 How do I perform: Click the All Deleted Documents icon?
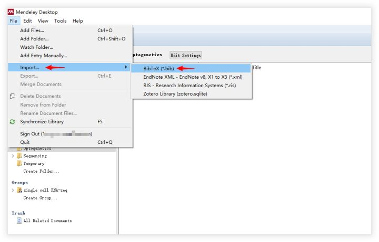tap(19, 220)
